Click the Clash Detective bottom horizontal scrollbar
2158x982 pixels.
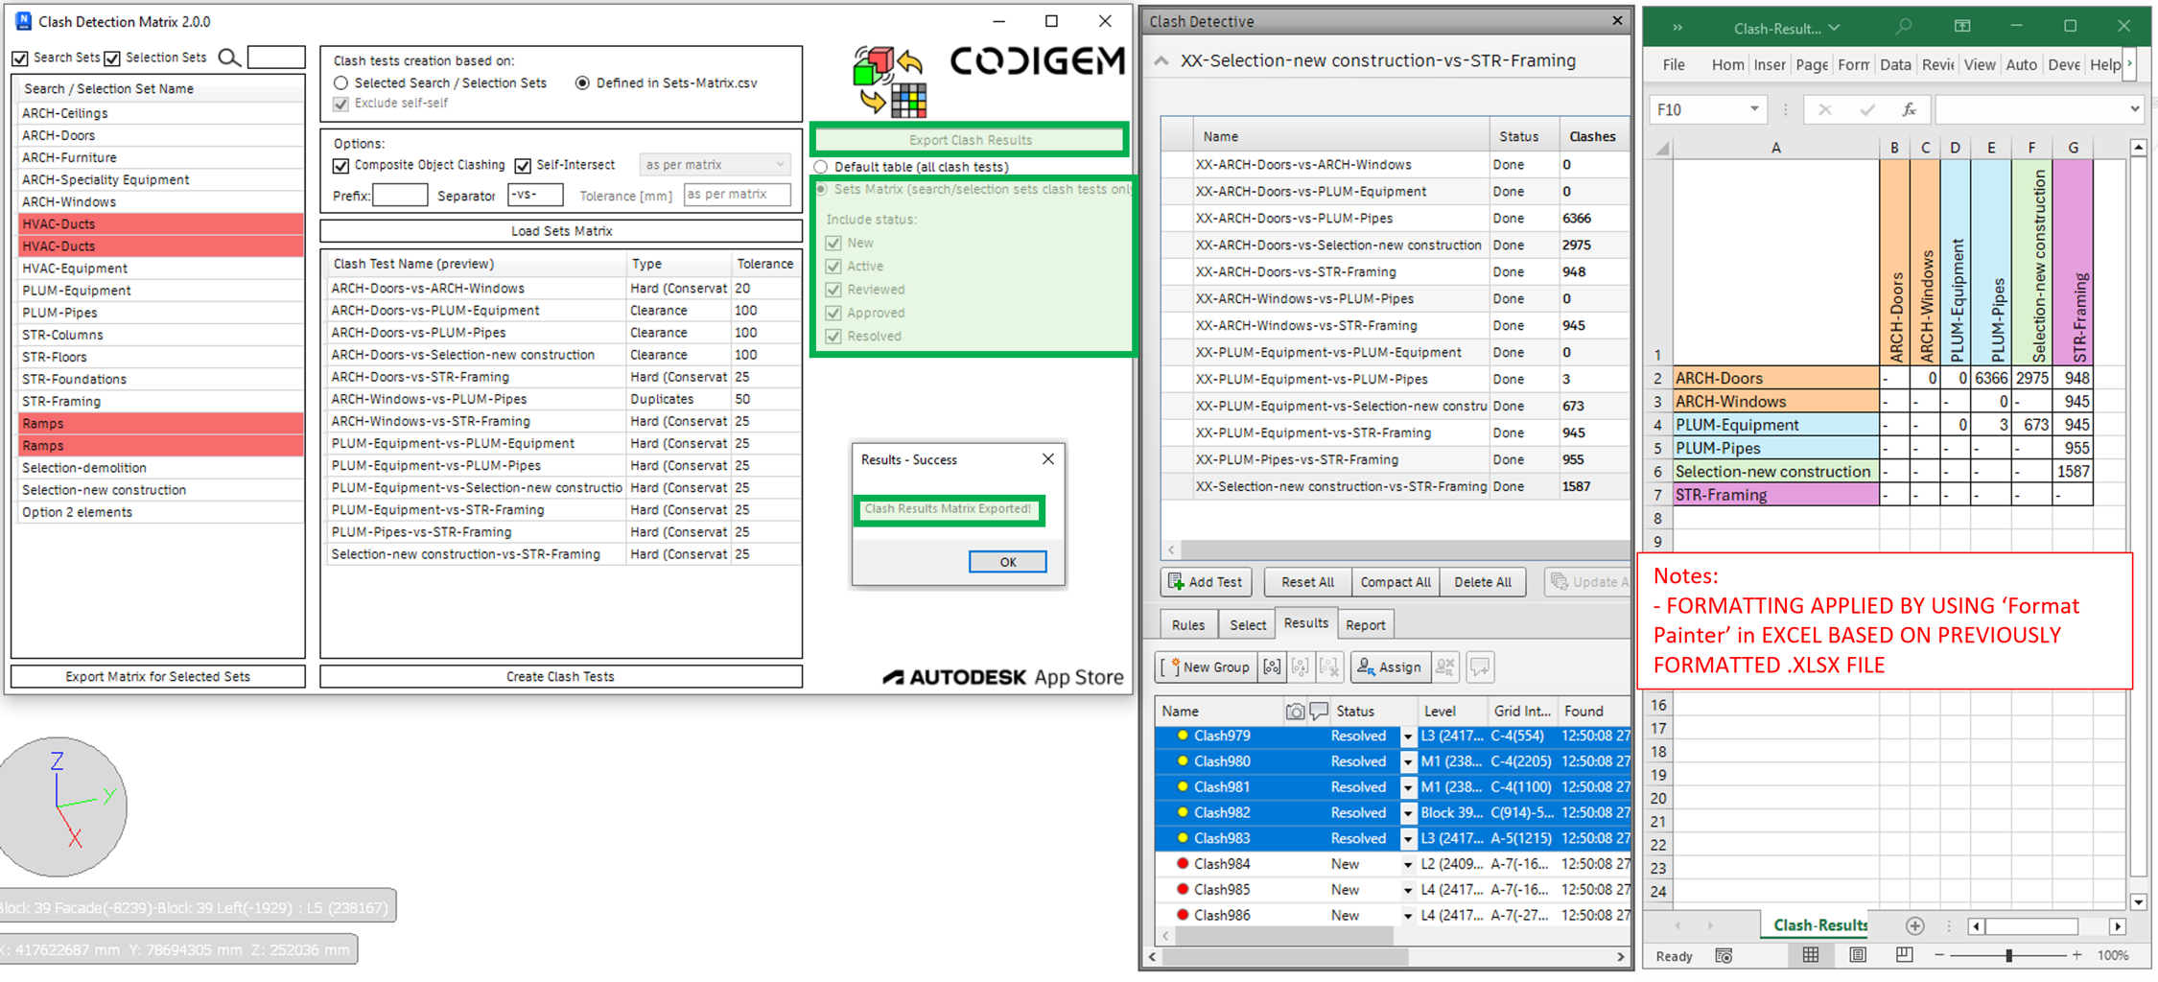pyautogui.click(x=1284, y=957)
